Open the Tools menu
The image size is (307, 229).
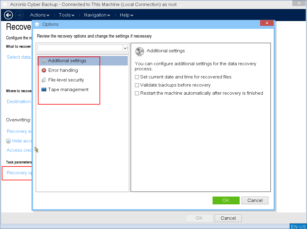pos(66,15)
